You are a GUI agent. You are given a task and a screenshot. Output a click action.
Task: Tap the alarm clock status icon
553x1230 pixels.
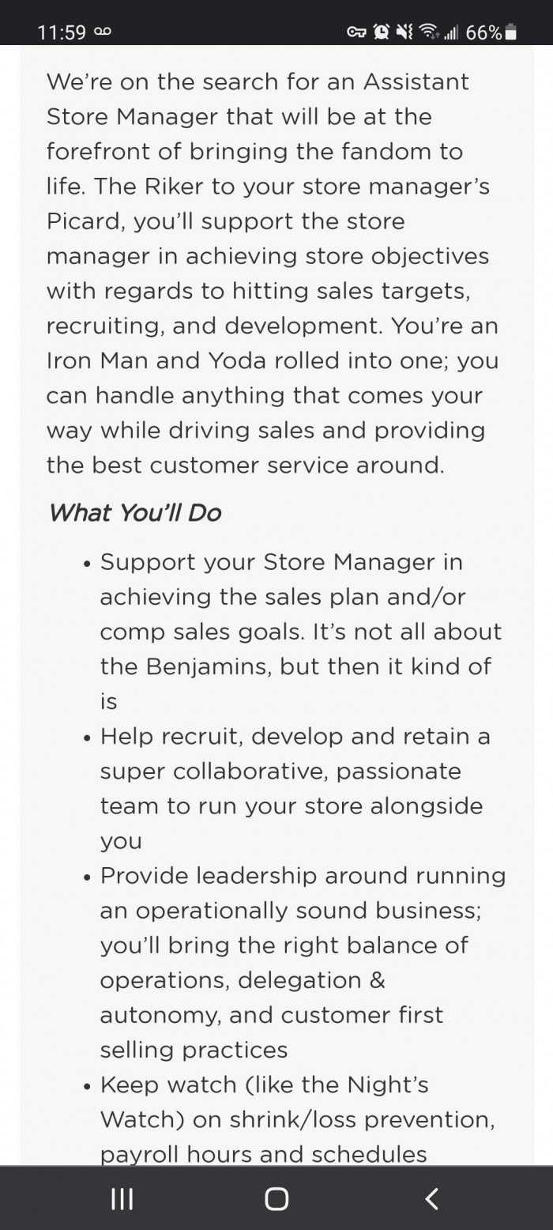pyautogui.click(x=380, y=32)
